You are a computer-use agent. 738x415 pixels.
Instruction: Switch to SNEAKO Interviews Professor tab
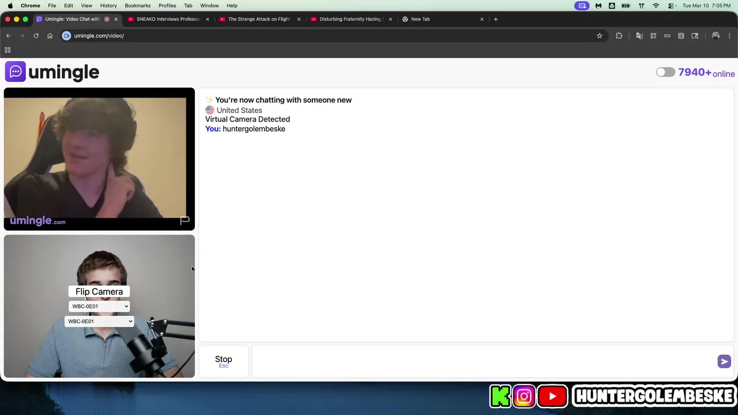click(x=168, y=19)
